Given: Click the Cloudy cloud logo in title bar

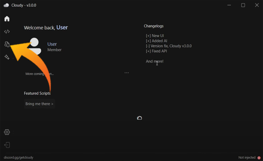Looking at the screenshot, I should click(6, 5).
